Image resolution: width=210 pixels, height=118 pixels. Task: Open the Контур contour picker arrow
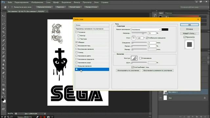(136, 58)
